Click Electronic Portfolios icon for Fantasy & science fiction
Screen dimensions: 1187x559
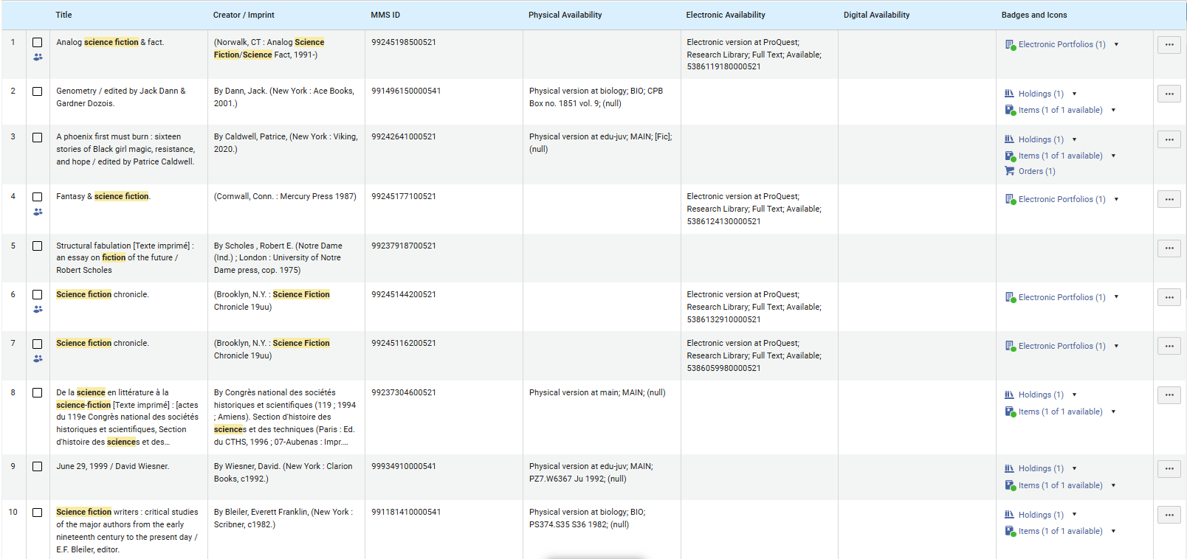[1010, 200]
